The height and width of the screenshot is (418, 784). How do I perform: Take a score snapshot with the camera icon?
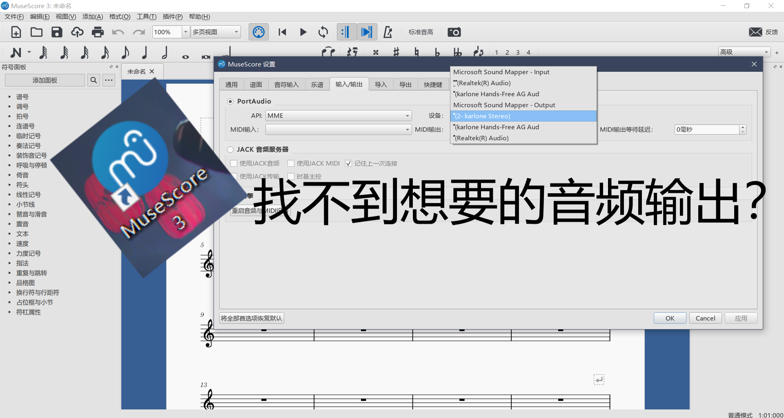click(454, 32)
